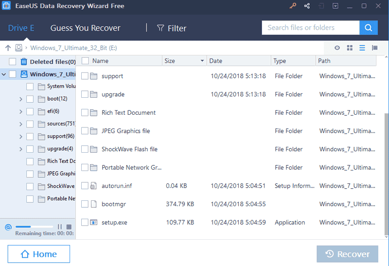The width and height of the screenshot is (389, 266).
Task: Check the box for setup.exe
Action: tap(85, 222)
